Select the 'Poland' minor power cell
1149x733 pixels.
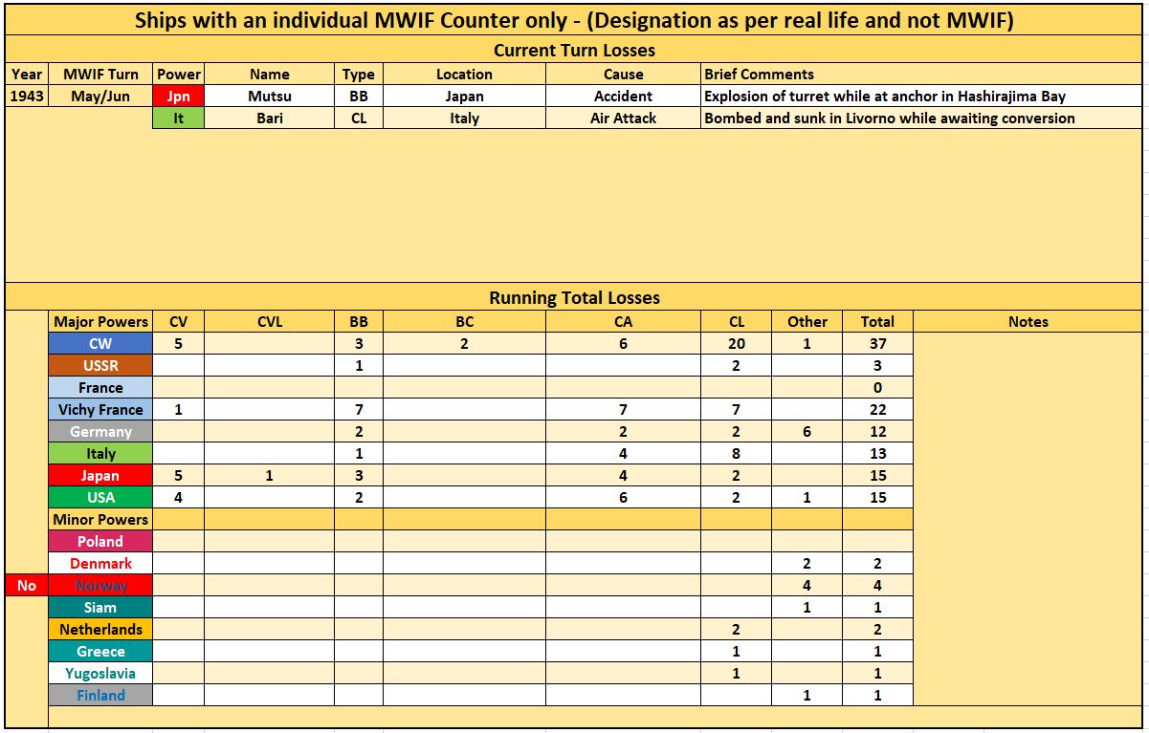(100, 542)
